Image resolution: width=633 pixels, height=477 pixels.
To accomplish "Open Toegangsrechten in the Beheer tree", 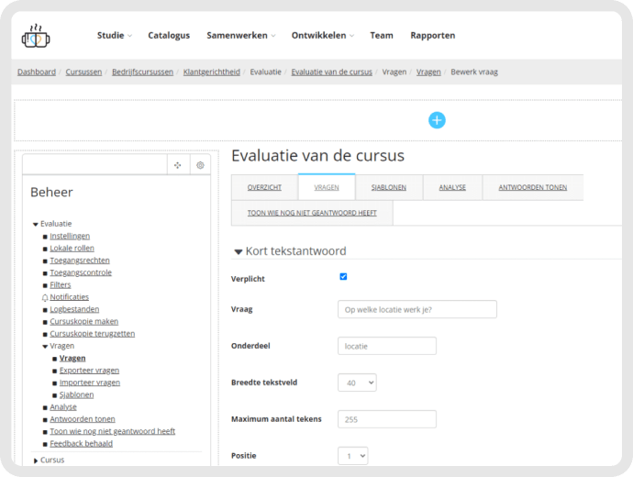I will (x=80, y=261).
